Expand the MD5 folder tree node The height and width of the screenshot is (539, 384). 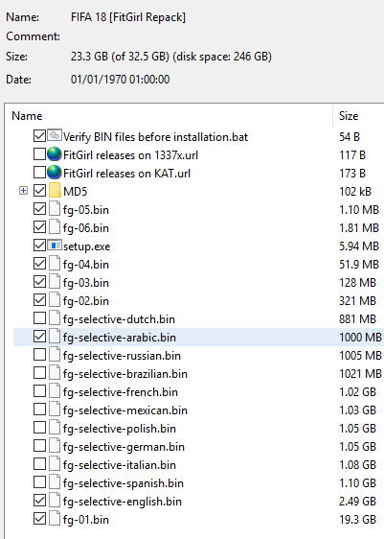[x=23, y=191]
